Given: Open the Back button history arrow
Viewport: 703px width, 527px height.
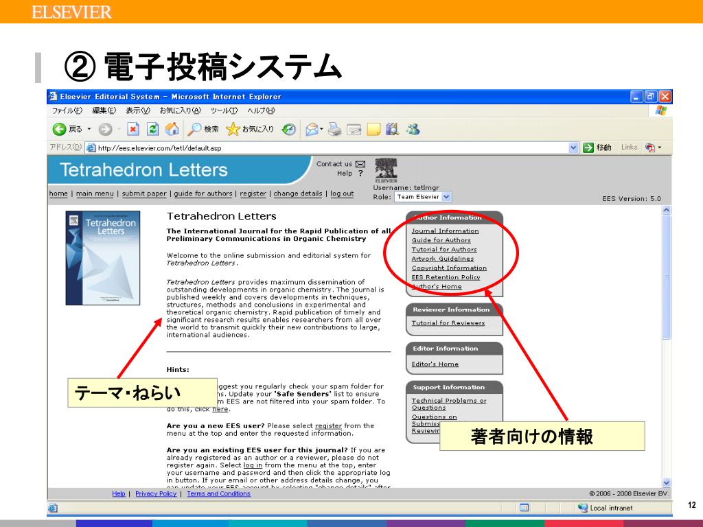Looking at the screenshot, I should point(89,130).
